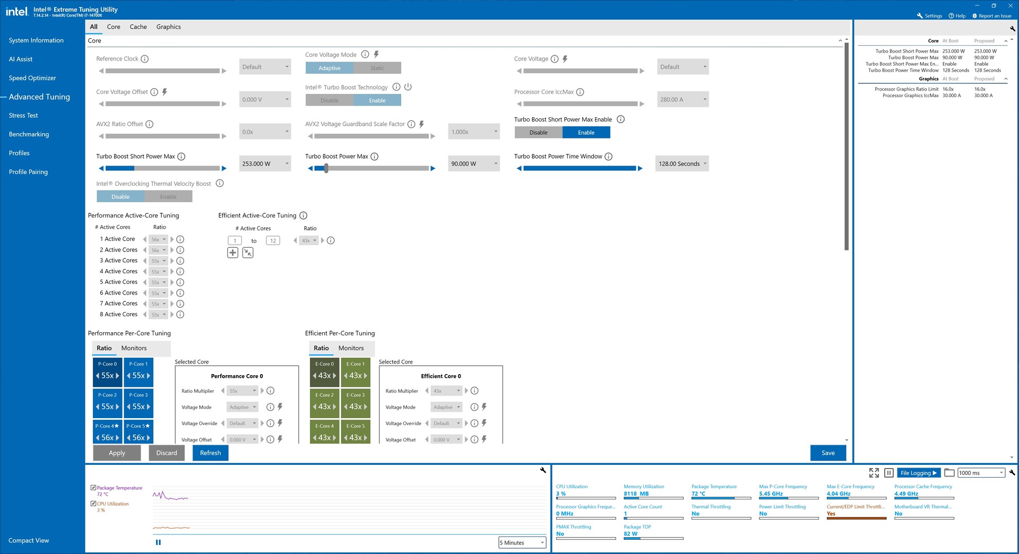
Task: Open the 5 Minutes time range dropdown
Action: coord(522,542)
